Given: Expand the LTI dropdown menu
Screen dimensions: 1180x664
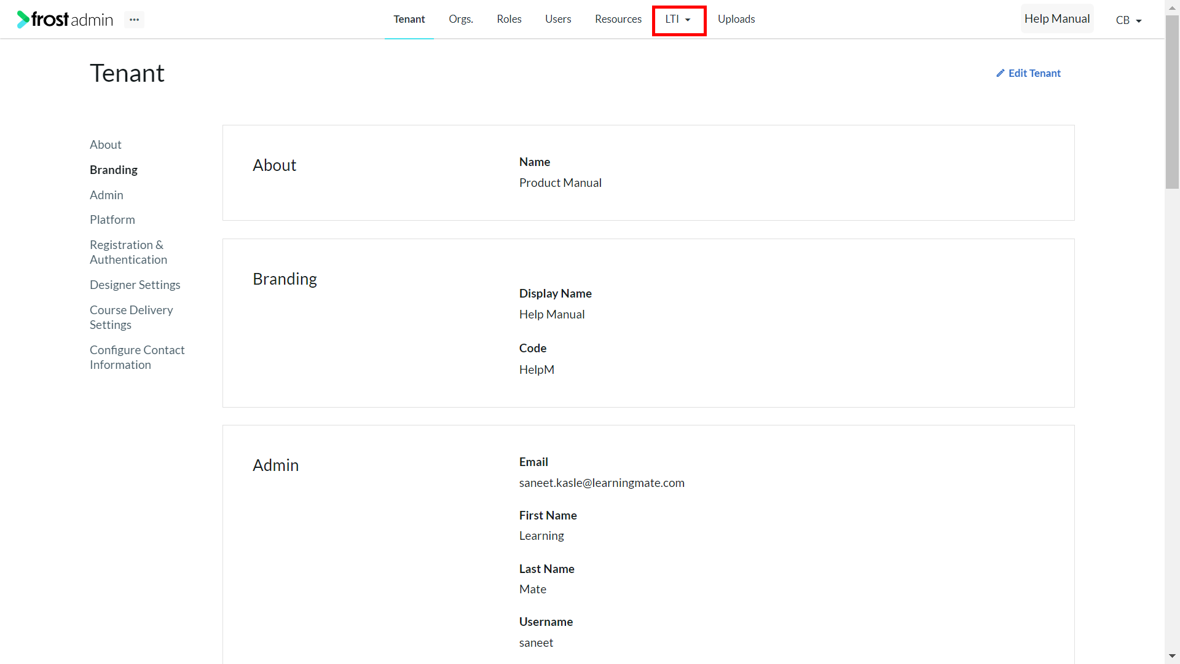Looking at the screenshot, I should click(x=678, y=20).
